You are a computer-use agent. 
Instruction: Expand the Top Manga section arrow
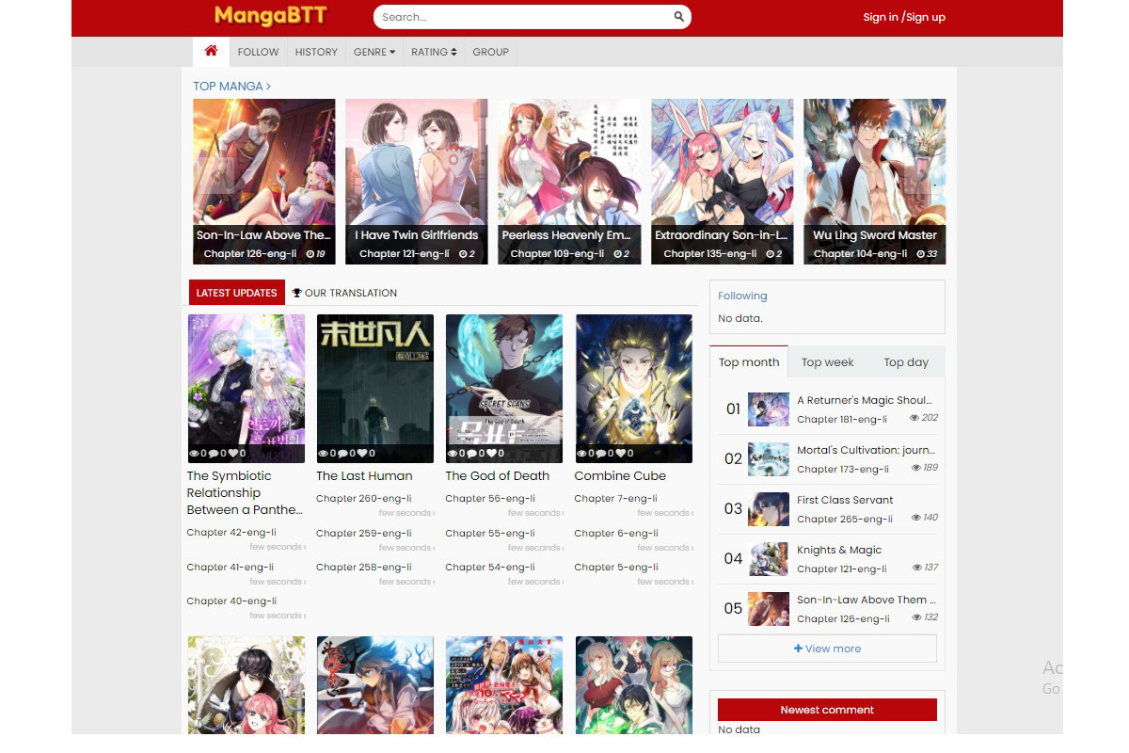268,87
